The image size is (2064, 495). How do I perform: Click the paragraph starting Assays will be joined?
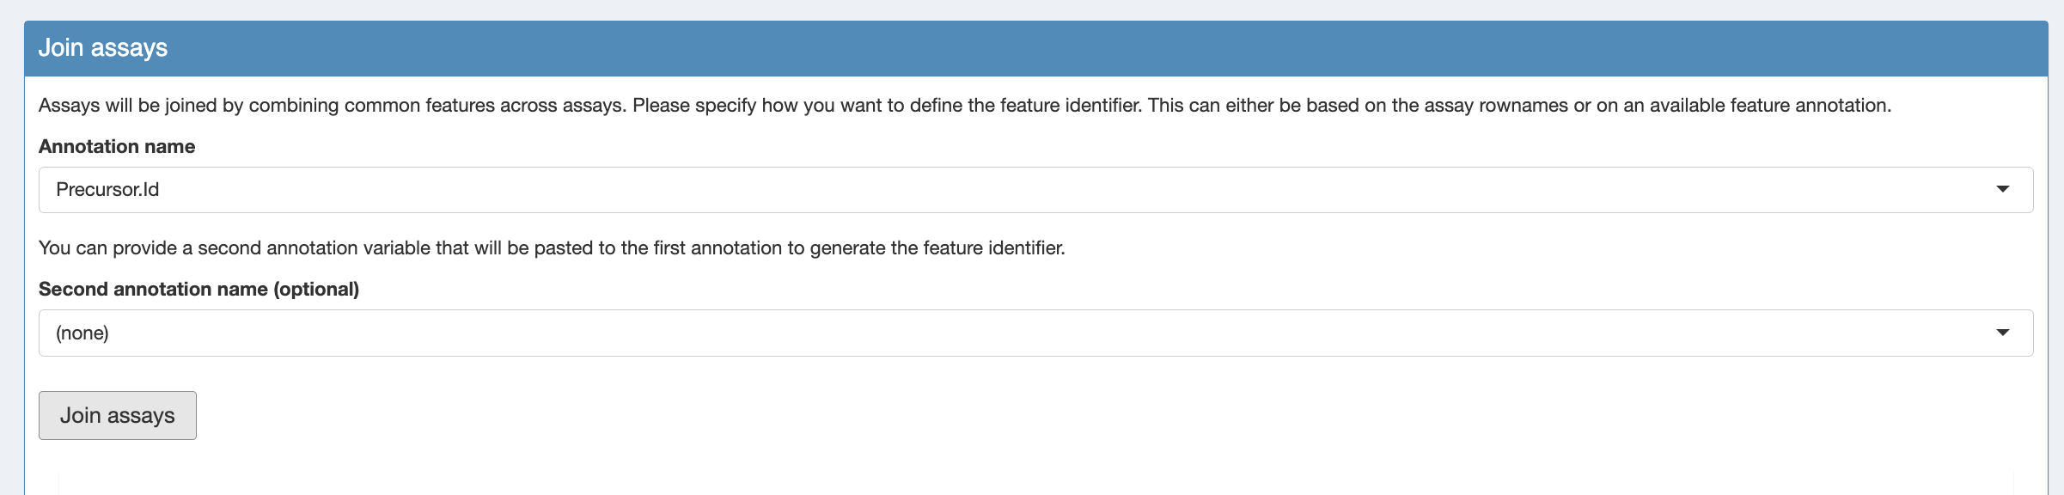pos(965,105)
